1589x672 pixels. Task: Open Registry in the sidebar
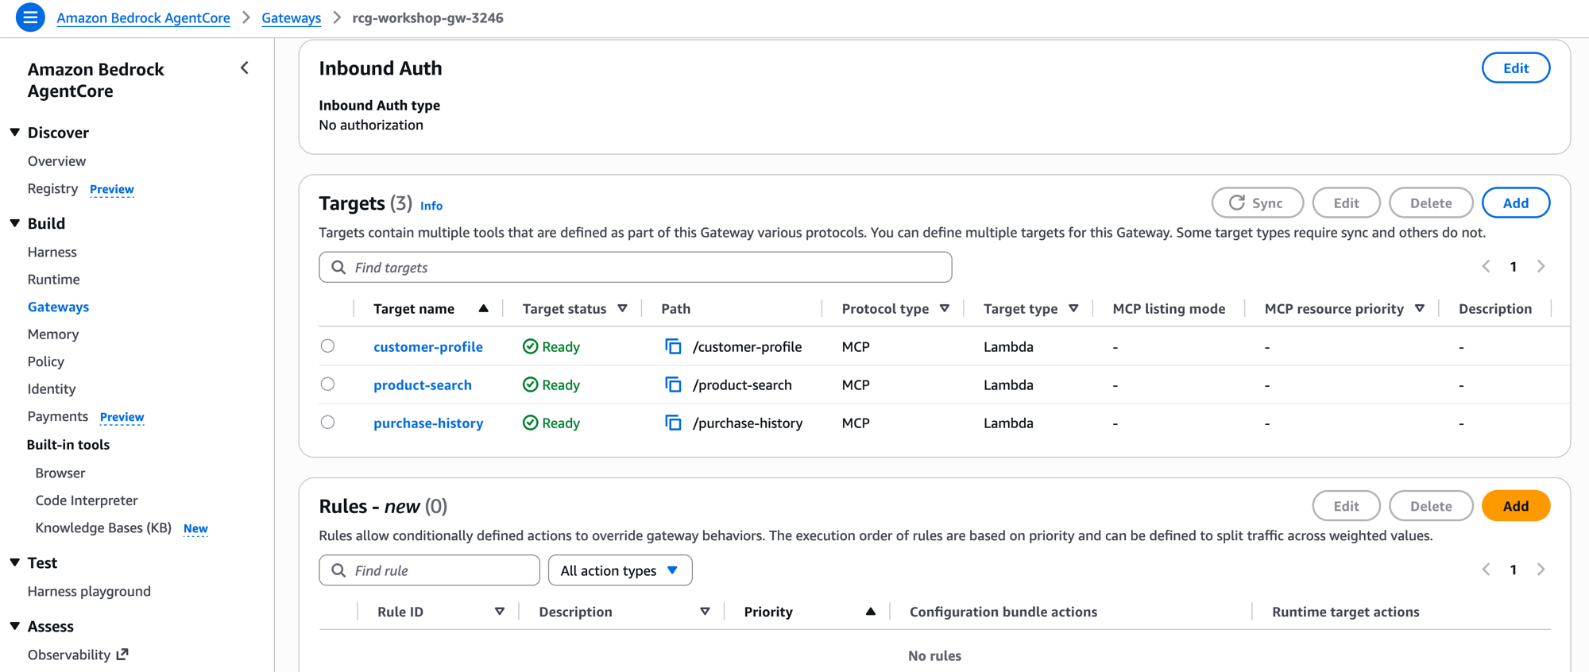(x=52, y=188)
